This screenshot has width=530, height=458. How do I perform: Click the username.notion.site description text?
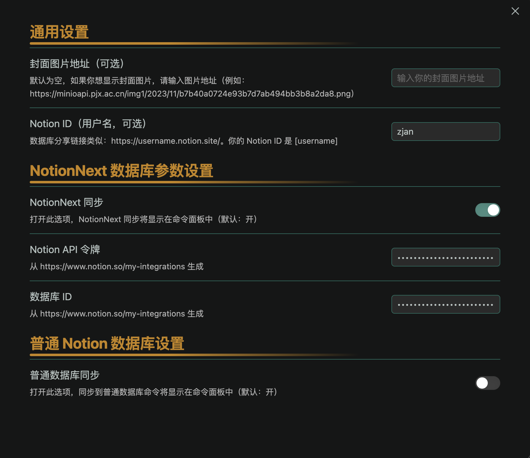183,141
